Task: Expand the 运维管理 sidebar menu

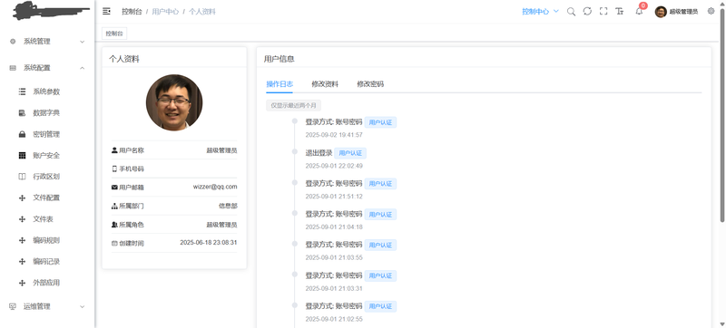Action: coord(47,306)
